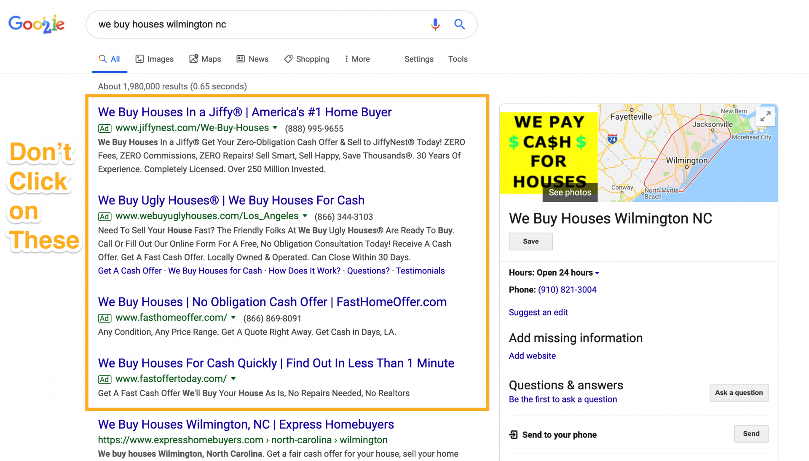Click the webuyuglyhouses.com/Los_Angeles URL
This screenshot has height=461, width=809.
click(x=207, y=216)
